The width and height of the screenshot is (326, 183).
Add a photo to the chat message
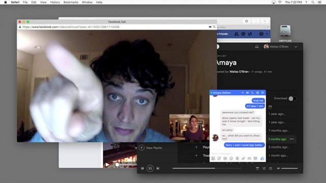coord(213,159)
